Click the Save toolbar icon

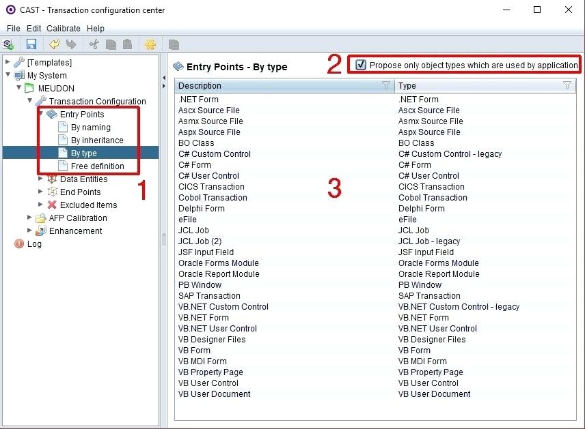(x=31, y=44)
